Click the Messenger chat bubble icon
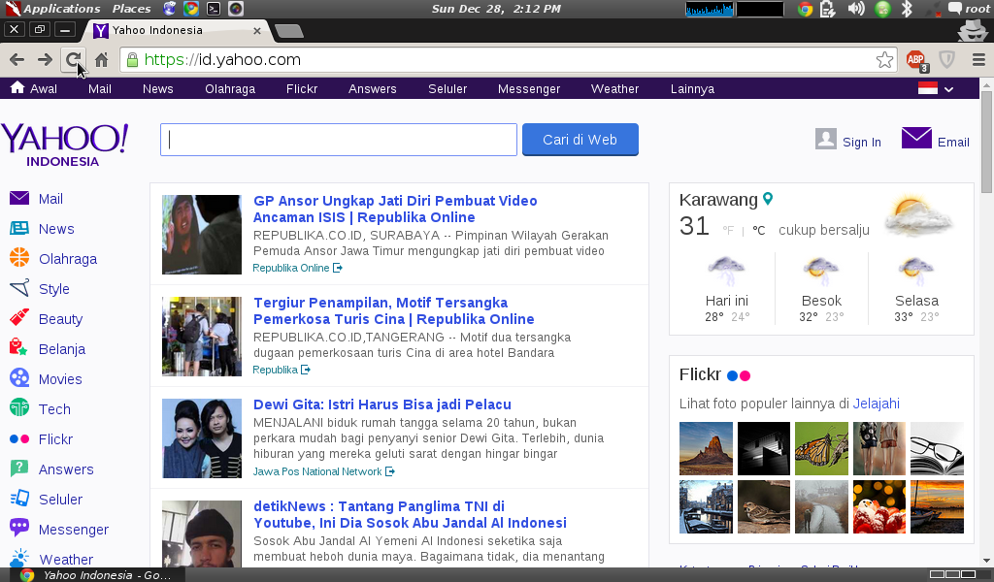Viewport: 994px width, 582px height. point(19,527)
